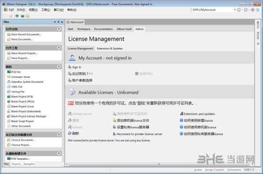
Task: Click the device view layers toolbar icon
Action: point(17,16)
